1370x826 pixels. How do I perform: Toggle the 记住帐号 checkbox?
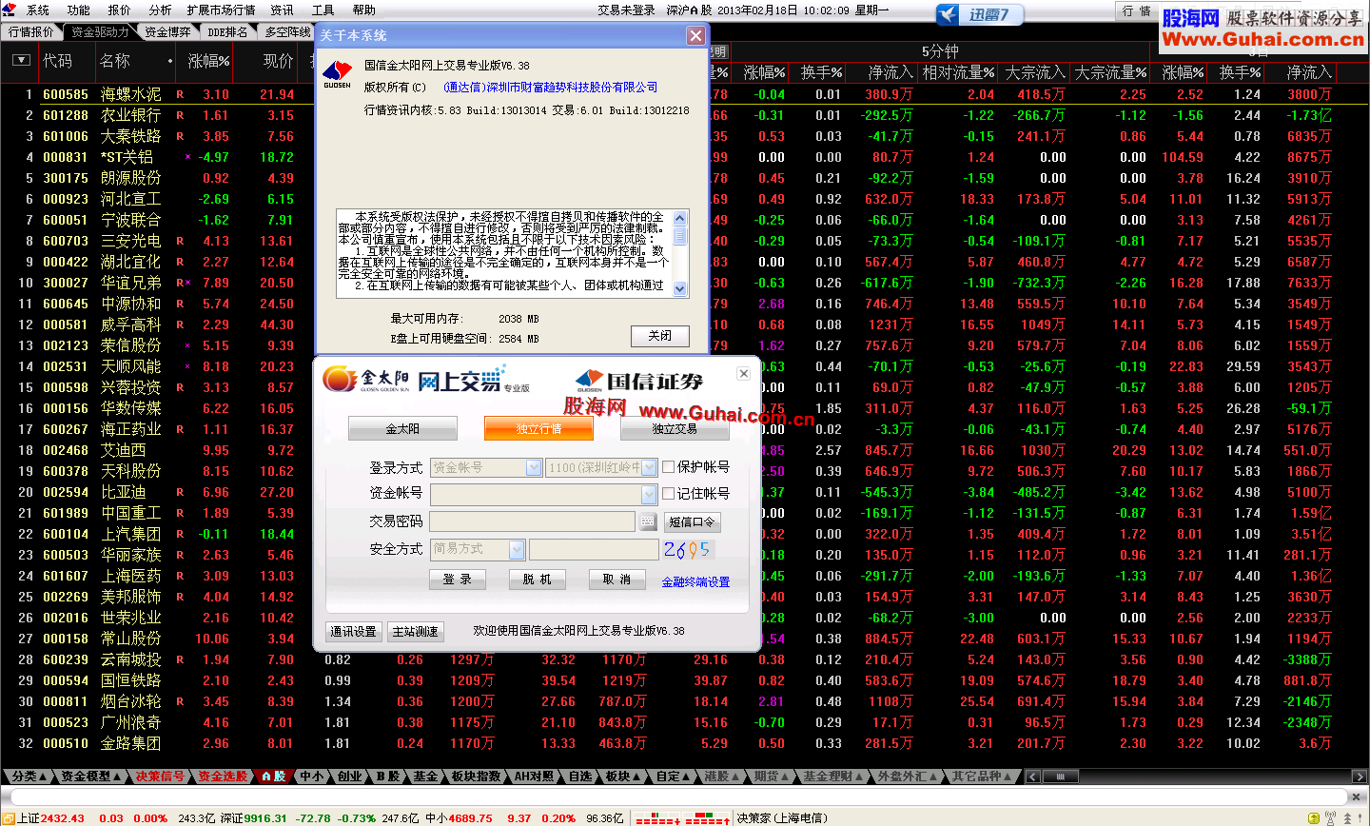coord(668,493)
